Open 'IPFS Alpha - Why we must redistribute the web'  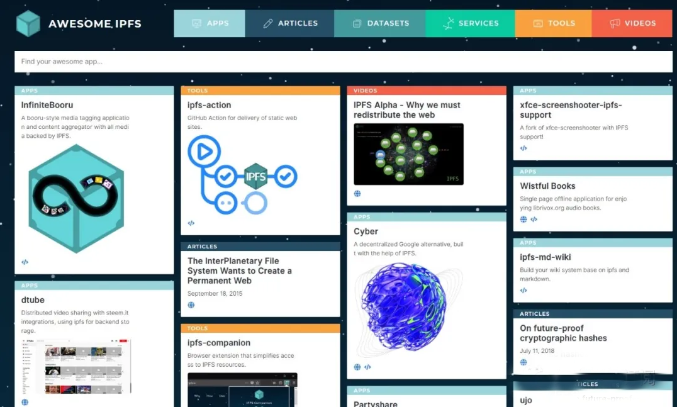[x=406, y=109]
